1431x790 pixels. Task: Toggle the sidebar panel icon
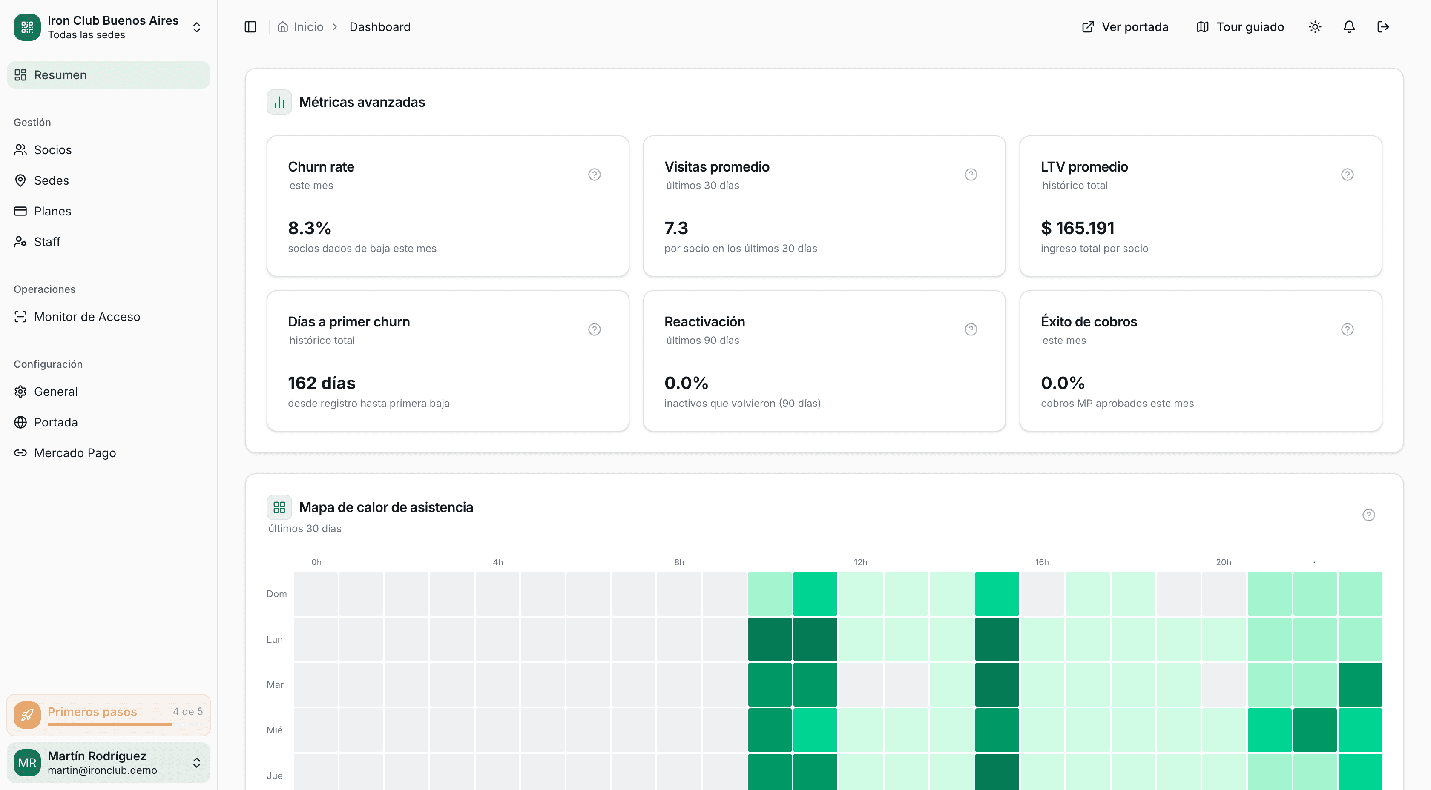pos(250,27)
